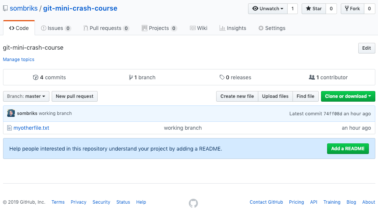Switch to the Issues tab
Image resolution: width=378 pixels, height=209 pixels.
56,28
